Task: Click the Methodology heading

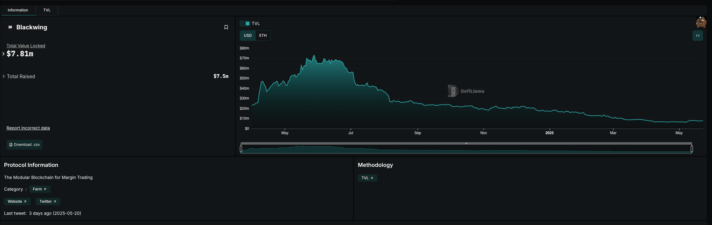Action: [x=375, y=165]
